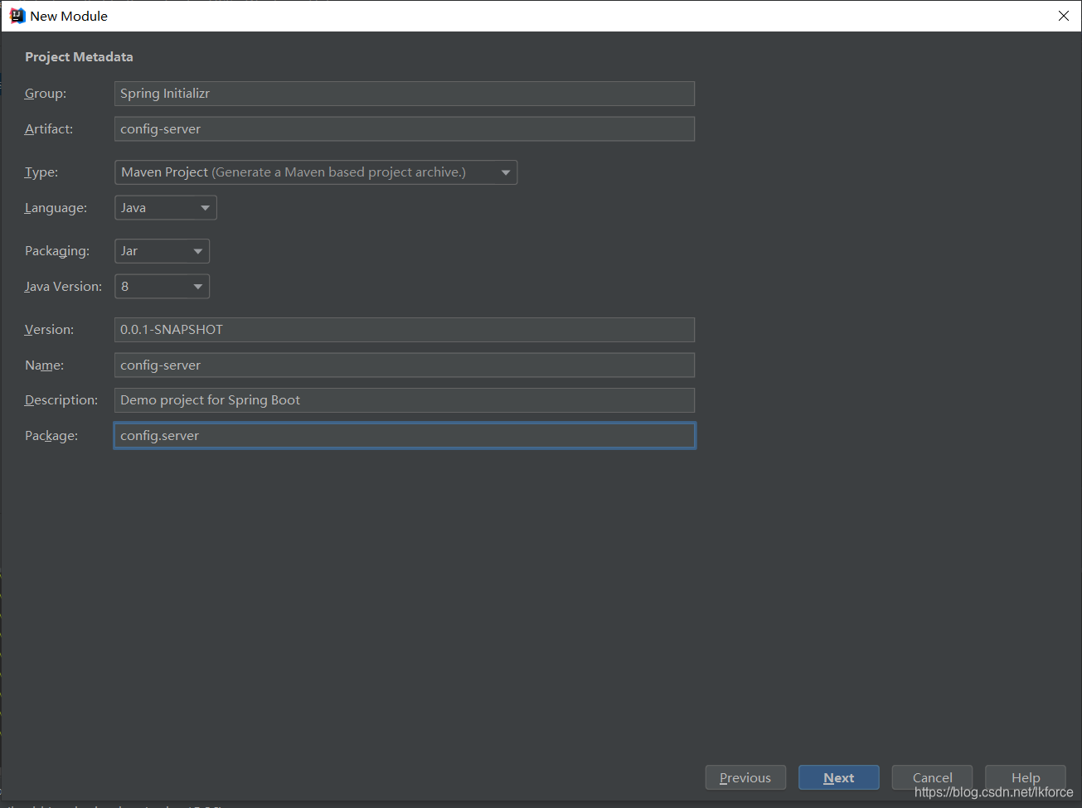Focus the Package field with config.server

click(x=405, y=436)
